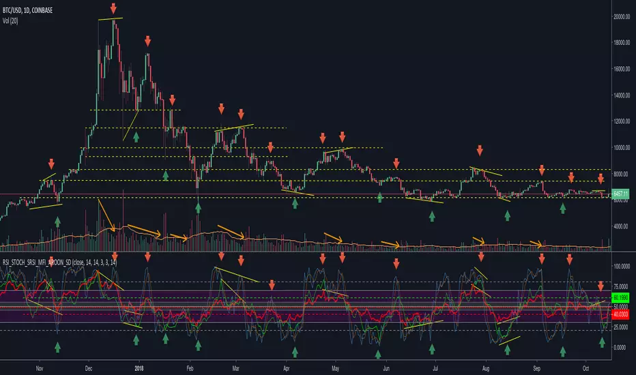Viewport: 636px width, 375px height.
Task: Select the red arrow above the early January 2018 peak
Action: 147,41
